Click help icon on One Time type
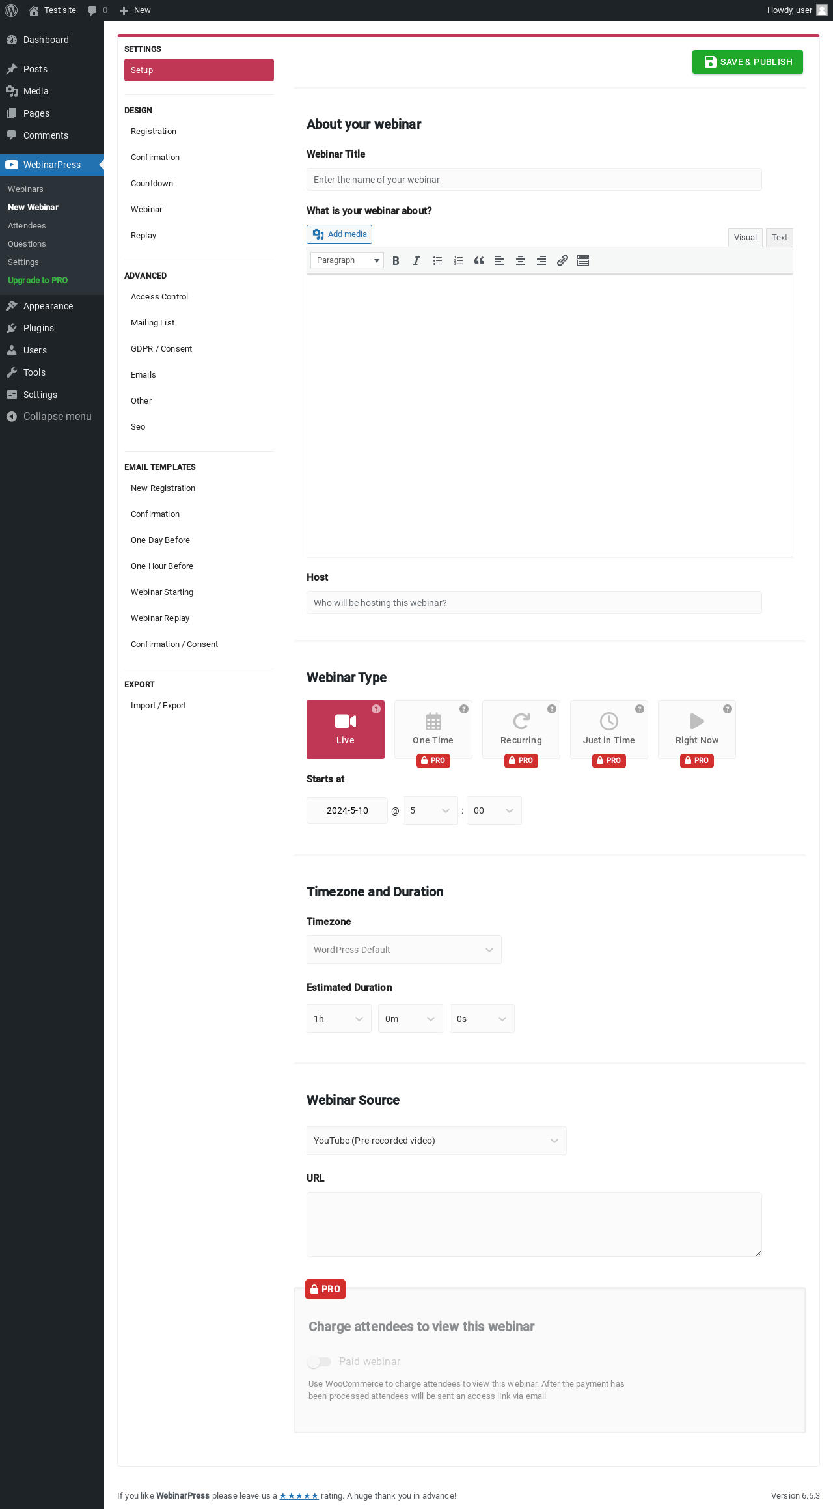Image resolution: width=833 pixels, height=1509 pixels. point(464,709)
